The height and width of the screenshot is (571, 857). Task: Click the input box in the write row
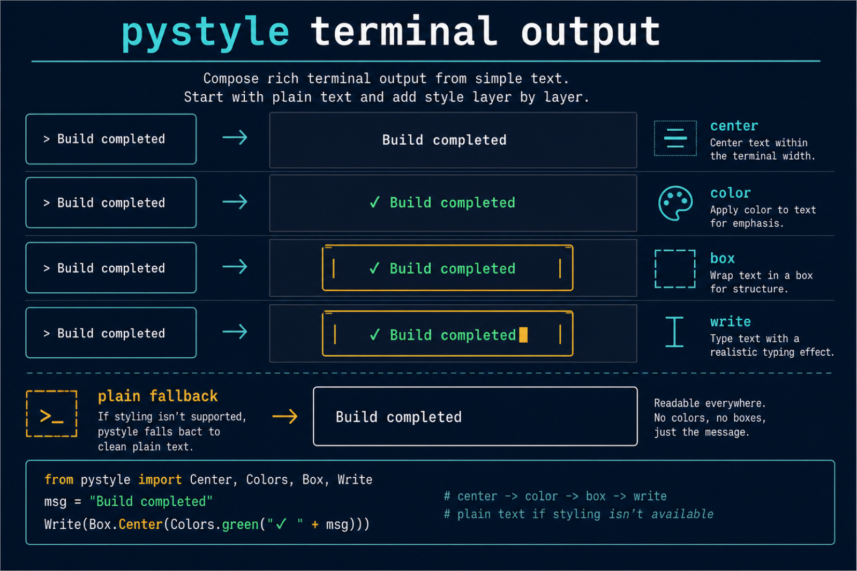(x=111, y=333)
